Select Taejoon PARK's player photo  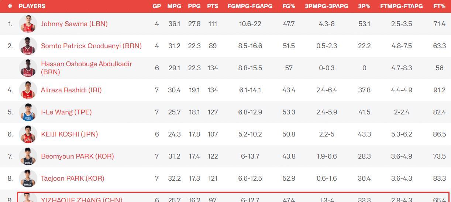[x=28, y=178]
